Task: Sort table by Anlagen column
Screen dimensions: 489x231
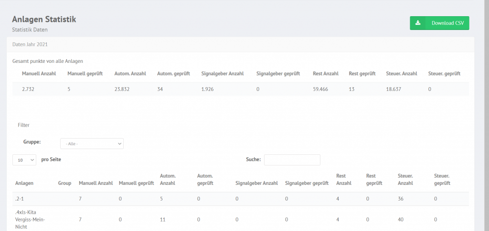Action: (x=24, y=183)
